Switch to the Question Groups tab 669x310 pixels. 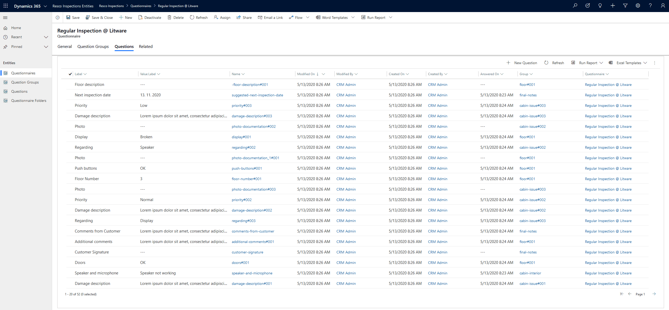tap(93, 47)
